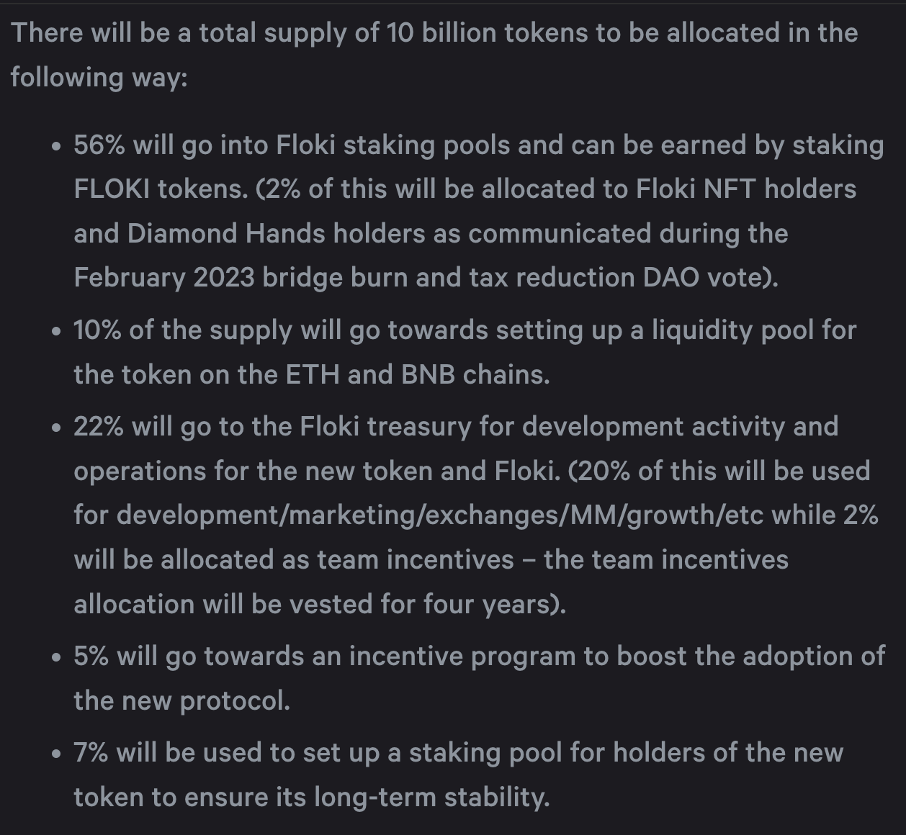
Task: Click the "5%" figure in the fourth bullet
Action: tap(91, 656)
